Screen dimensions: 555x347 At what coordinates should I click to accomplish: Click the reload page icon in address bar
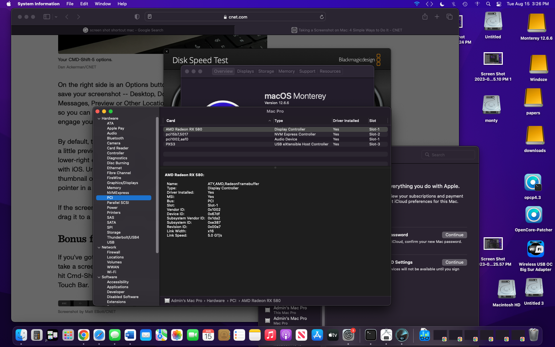click(x=321, y=17)
